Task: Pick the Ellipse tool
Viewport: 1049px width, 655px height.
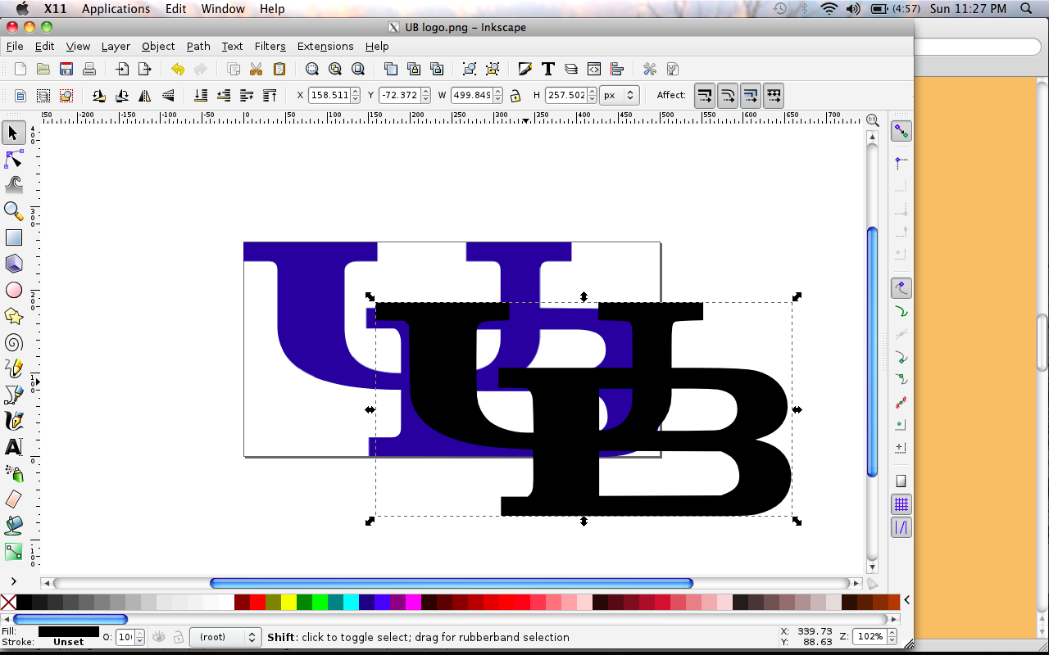Action: [14, 290]
